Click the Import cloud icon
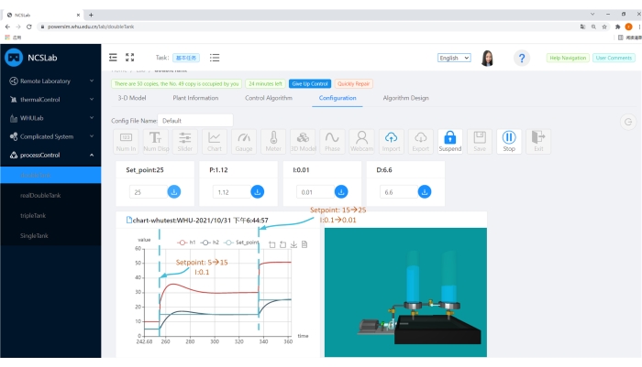Image resolution: width=642 pixels, height=367 pixels. click(x=392, y=140)
